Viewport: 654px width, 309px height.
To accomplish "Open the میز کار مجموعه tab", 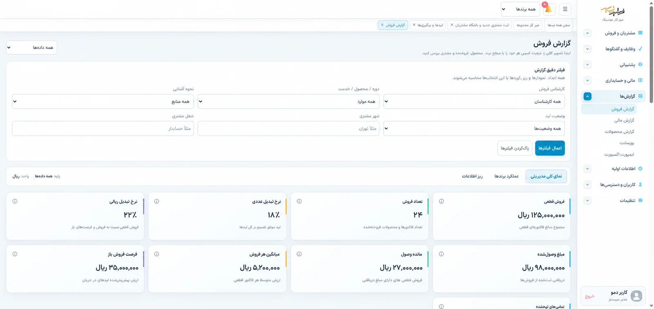I will [528, 25].
